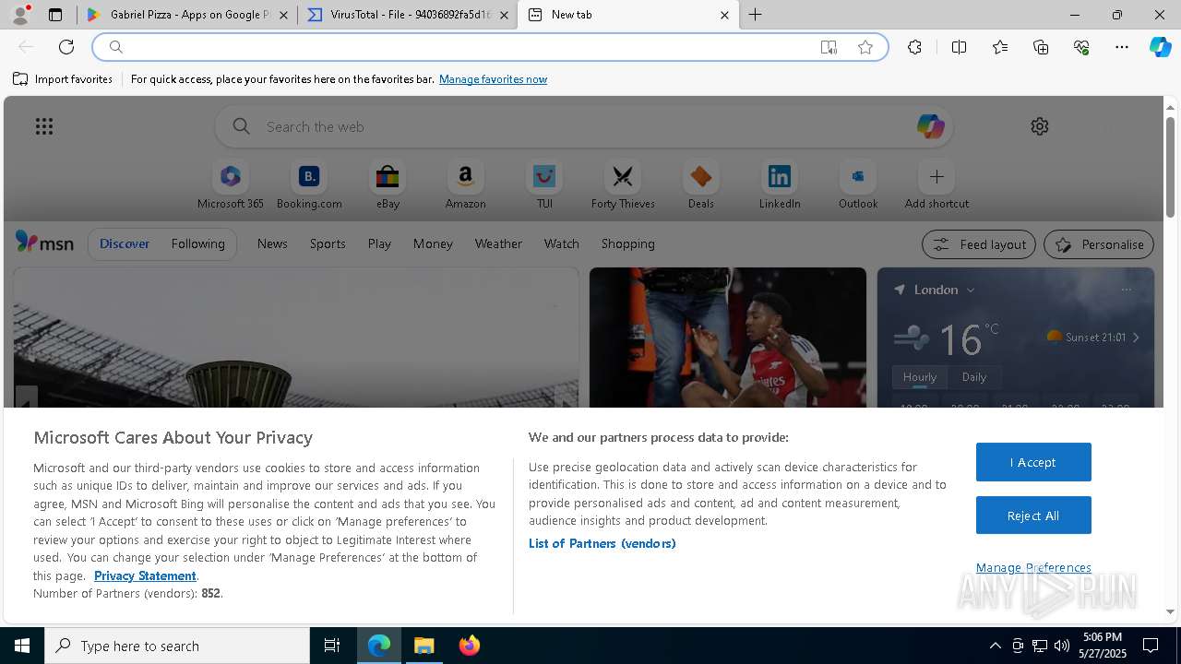Screen dimensions: 1181x664
Task: Open Copilot sidebar icon
Action: pyautogui.click(x=1160, y=47)
